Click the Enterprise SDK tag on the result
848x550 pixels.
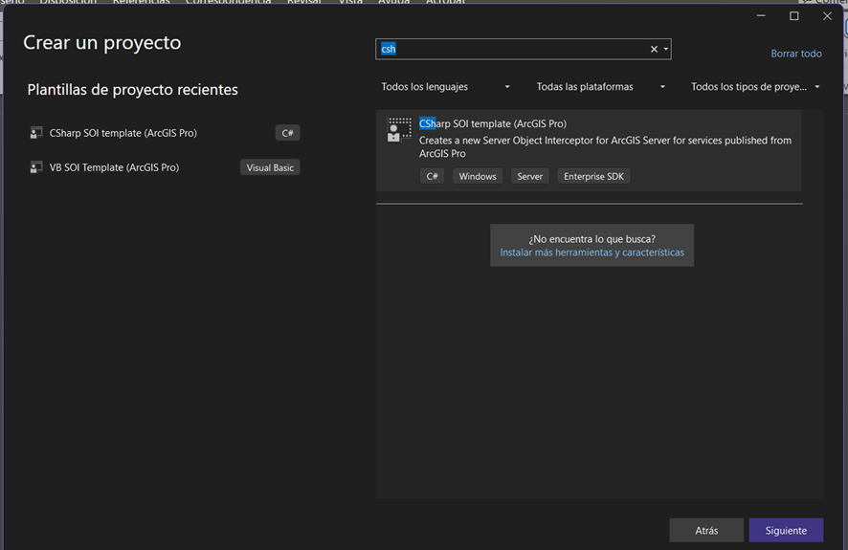pos(593,176)
